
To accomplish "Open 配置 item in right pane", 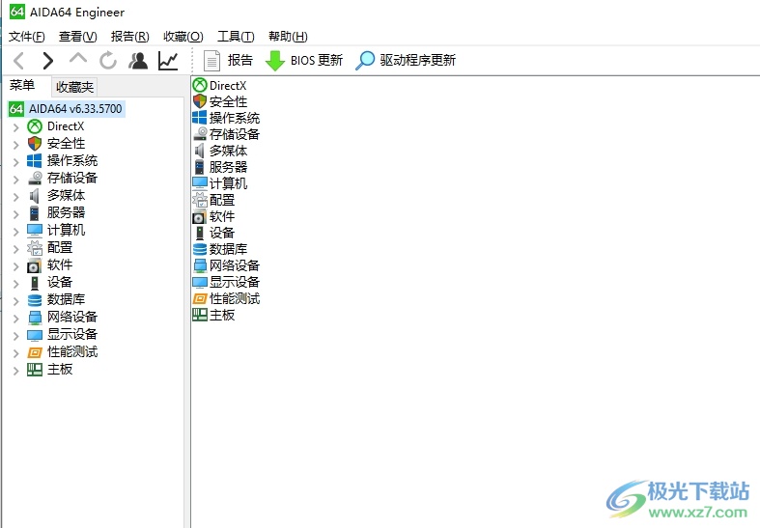I will tap(213, 200).
